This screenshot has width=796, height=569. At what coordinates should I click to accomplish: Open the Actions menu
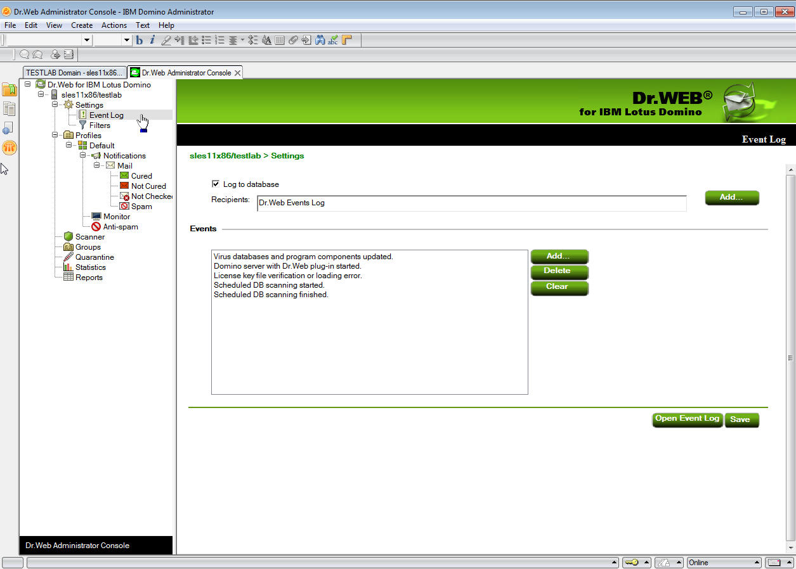coord(114,25)
